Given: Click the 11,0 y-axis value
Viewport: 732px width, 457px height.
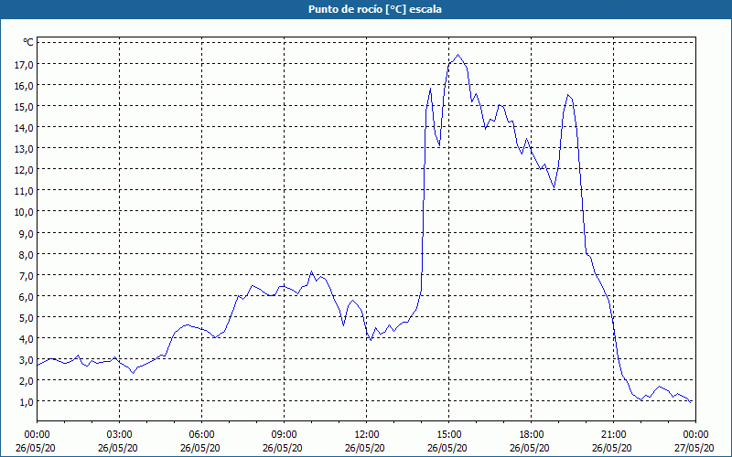Looking at the screenshot, I should click(25, 191).
